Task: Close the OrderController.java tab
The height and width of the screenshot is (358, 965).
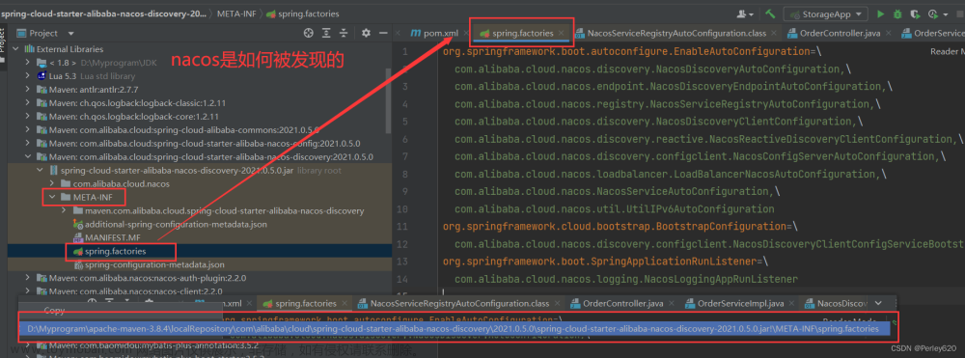Action: (889, 33)
